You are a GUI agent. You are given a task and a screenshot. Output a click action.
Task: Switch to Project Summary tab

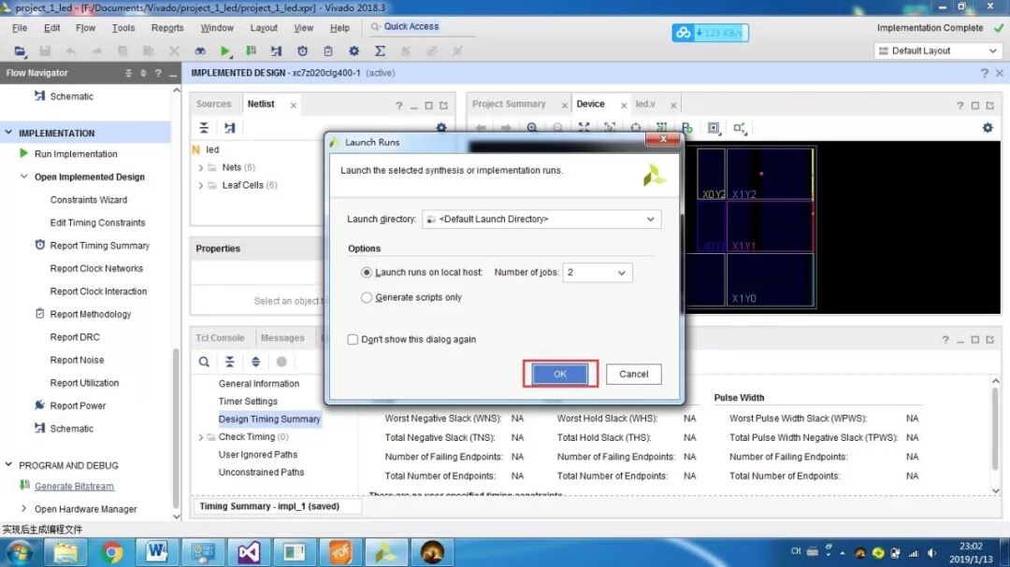509,104
